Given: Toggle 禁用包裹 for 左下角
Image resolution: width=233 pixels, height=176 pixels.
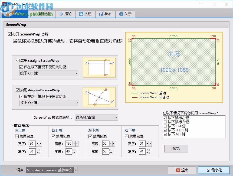Looking at the screenshot, I should click(x=90, y=136).
